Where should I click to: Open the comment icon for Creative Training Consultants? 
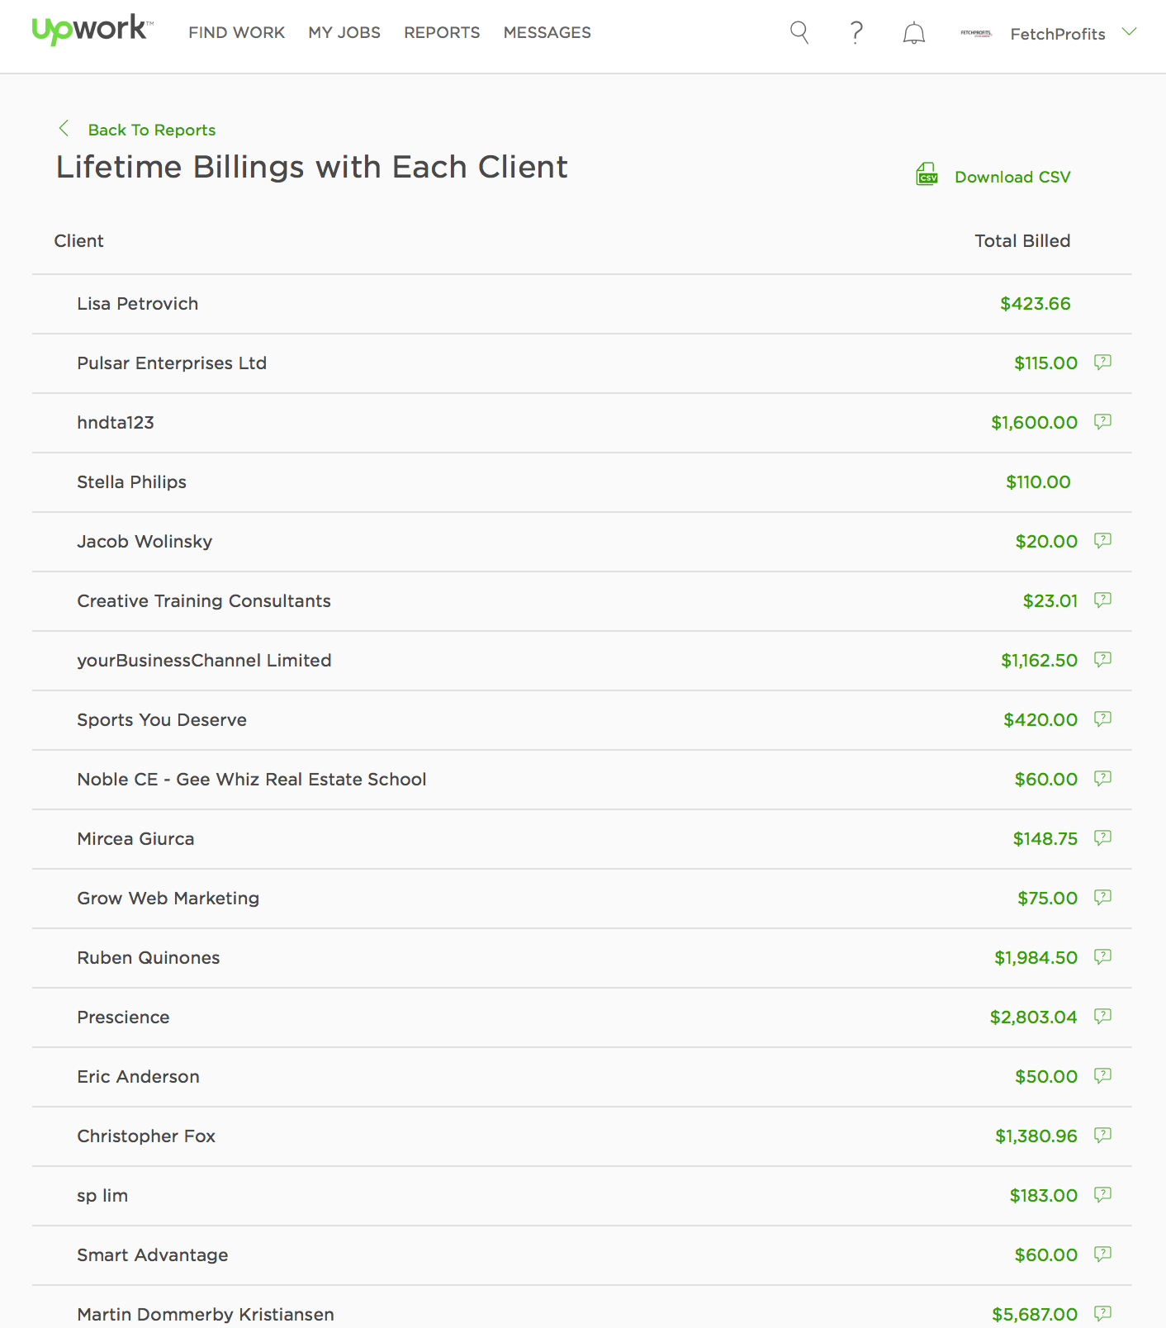point(1102,600)
